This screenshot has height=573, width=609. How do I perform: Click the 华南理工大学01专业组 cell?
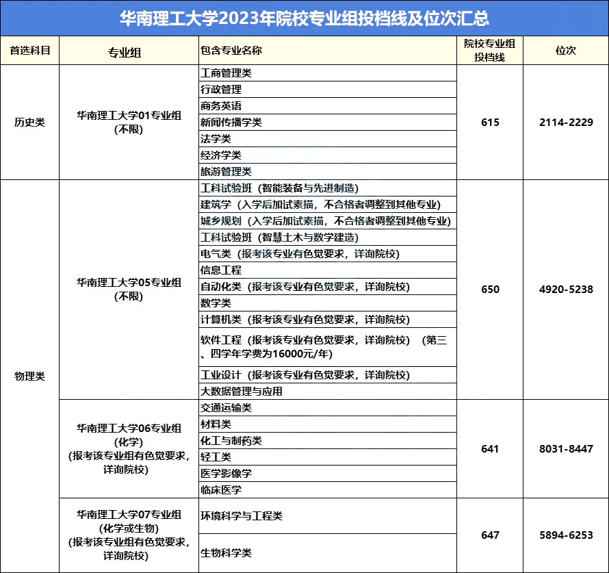[x=129, y=122]
